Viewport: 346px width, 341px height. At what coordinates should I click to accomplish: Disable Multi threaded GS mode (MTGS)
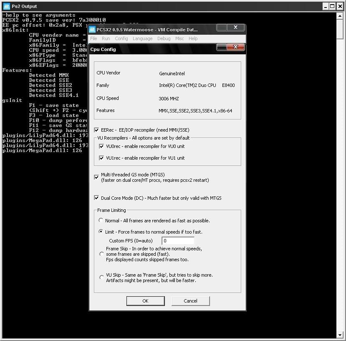(96, 177)
